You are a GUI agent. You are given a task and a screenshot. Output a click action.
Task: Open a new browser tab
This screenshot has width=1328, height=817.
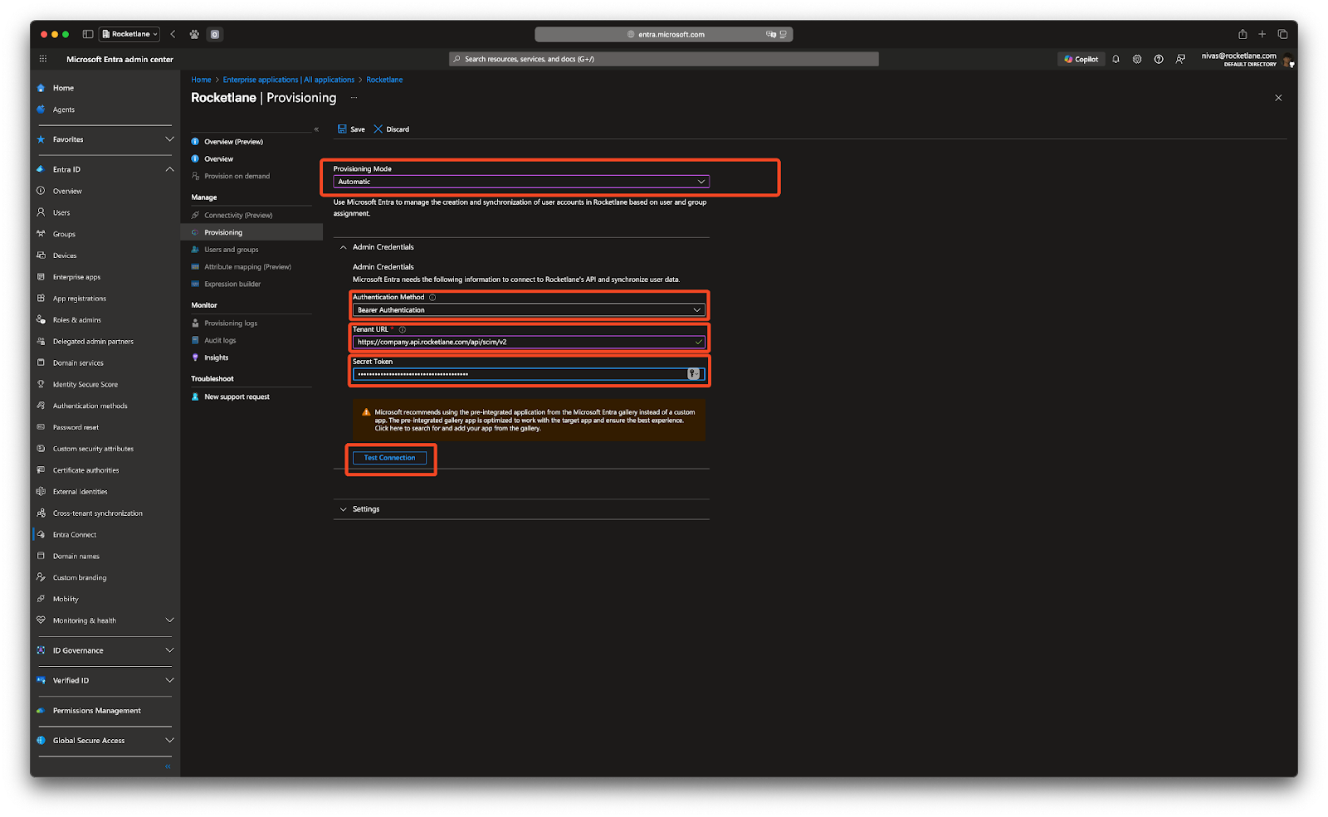coord(1262,34)
